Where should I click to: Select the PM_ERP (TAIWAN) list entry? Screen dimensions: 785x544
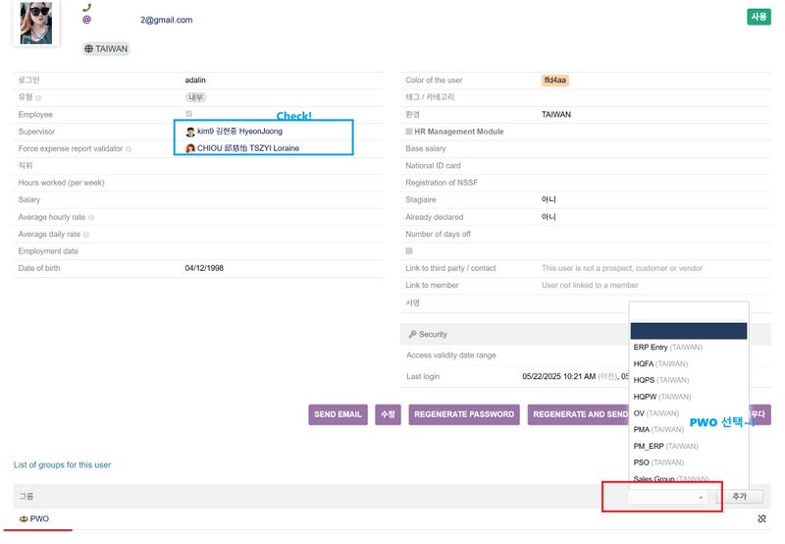click(665, 446)
